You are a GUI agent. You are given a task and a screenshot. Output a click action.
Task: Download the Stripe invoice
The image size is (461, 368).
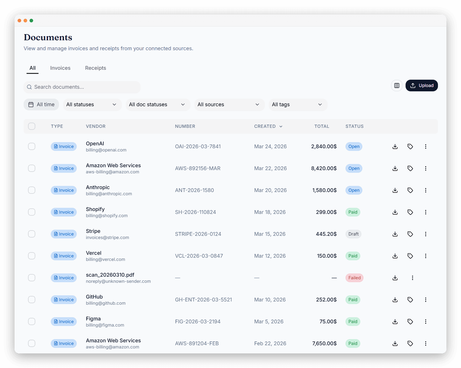pos(395,234)
